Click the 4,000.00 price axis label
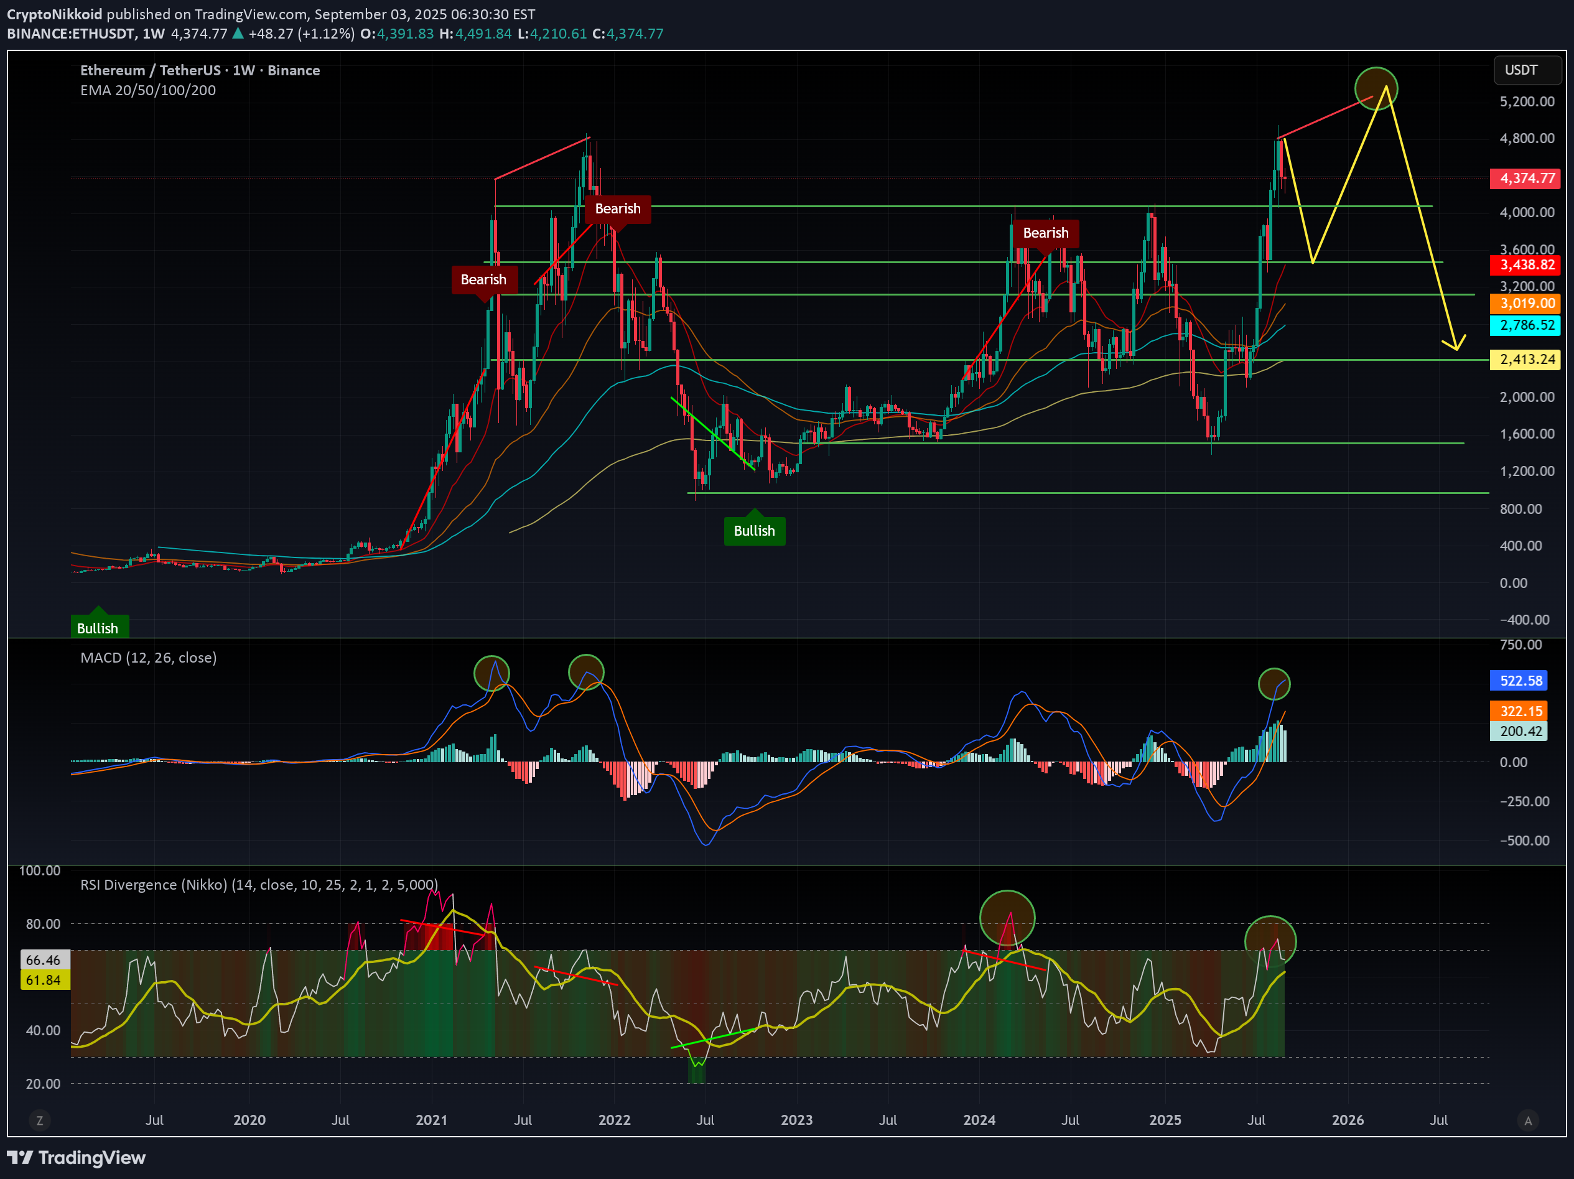 pyautogui.click(x=1527, y=212)
